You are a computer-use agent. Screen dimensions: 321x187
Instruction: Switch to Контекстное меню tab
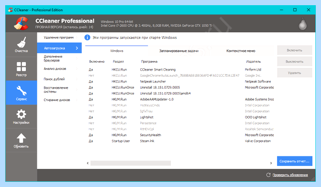coord(241,51)
